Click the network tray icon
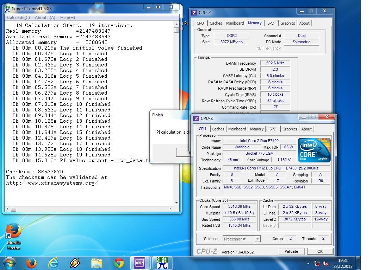Screen dimensions: 385x270 pyautogui.click(x=317, y=264)
